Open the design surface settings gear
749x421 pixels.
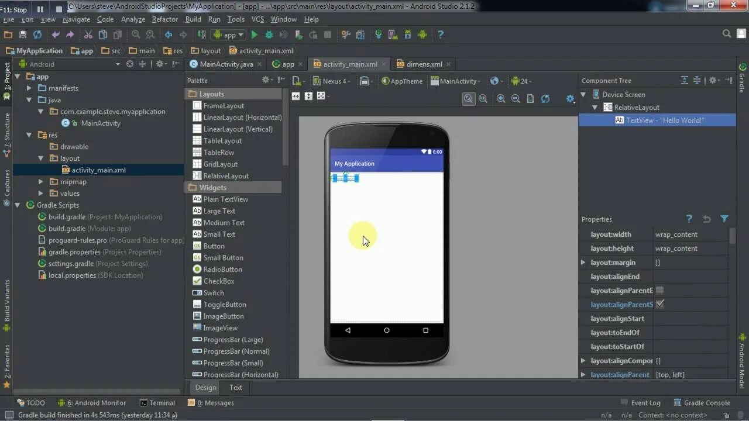click(570, 99)
